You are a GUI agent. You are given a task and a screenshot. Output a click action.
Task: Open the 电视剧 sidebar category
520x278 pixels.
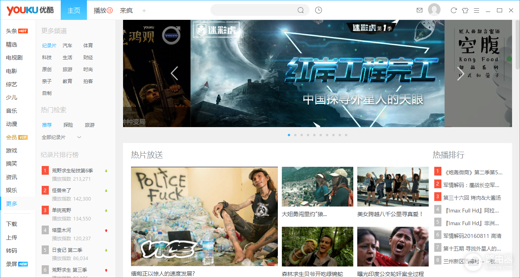pos(14,58)
